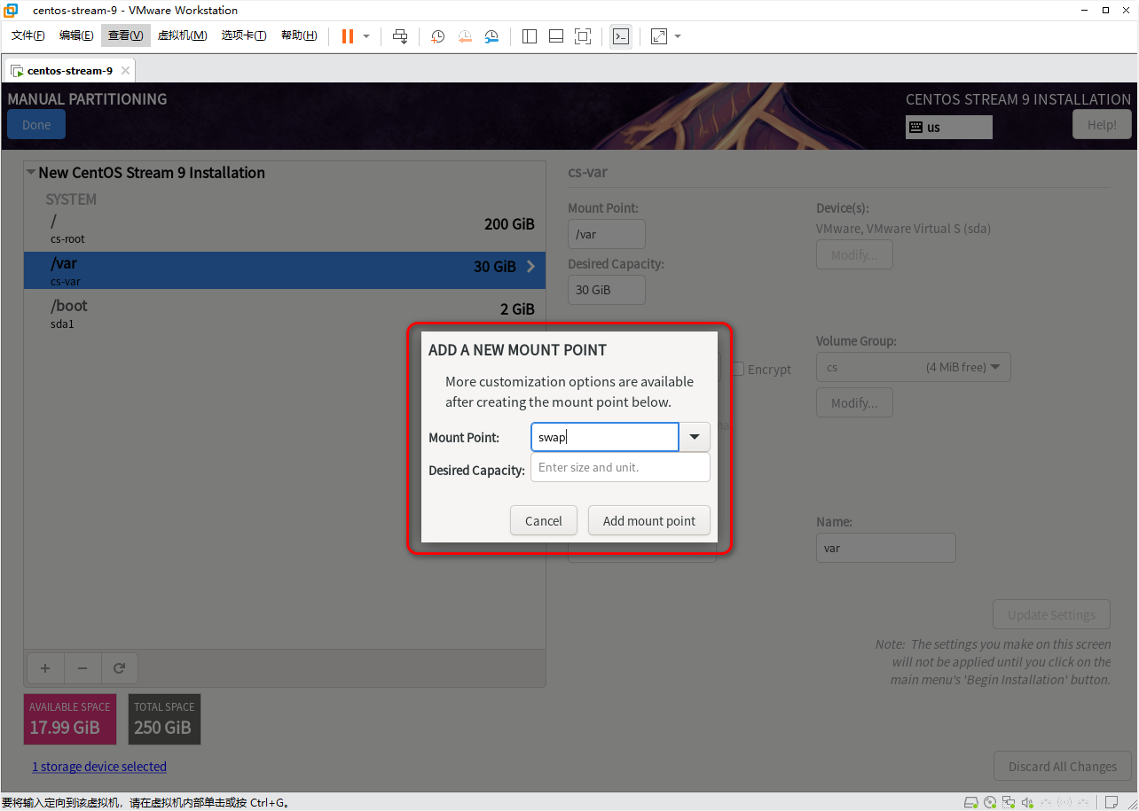Screen dimensions: 1139x811
Task: Open the 编辑(E) menu
Action: click(x=76, y=35)
